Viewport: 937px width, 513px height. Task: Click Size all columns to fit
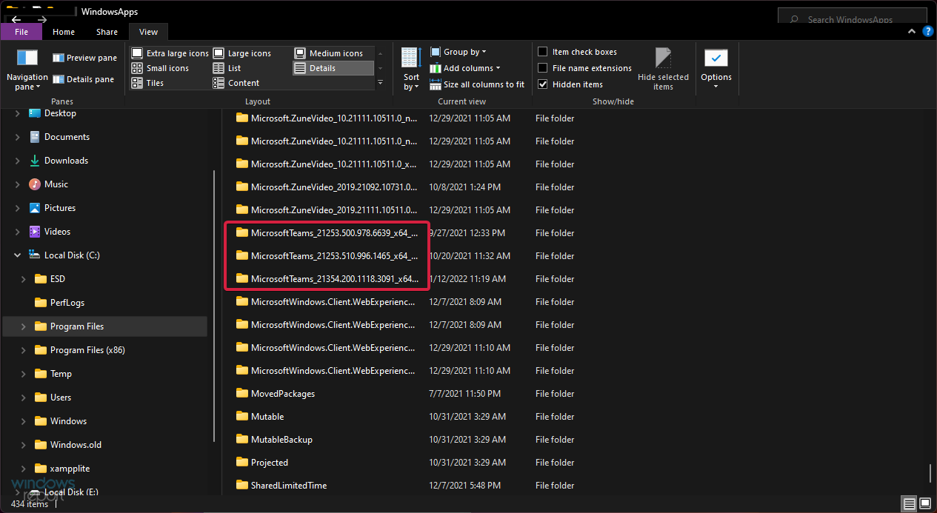pos(477,84)
